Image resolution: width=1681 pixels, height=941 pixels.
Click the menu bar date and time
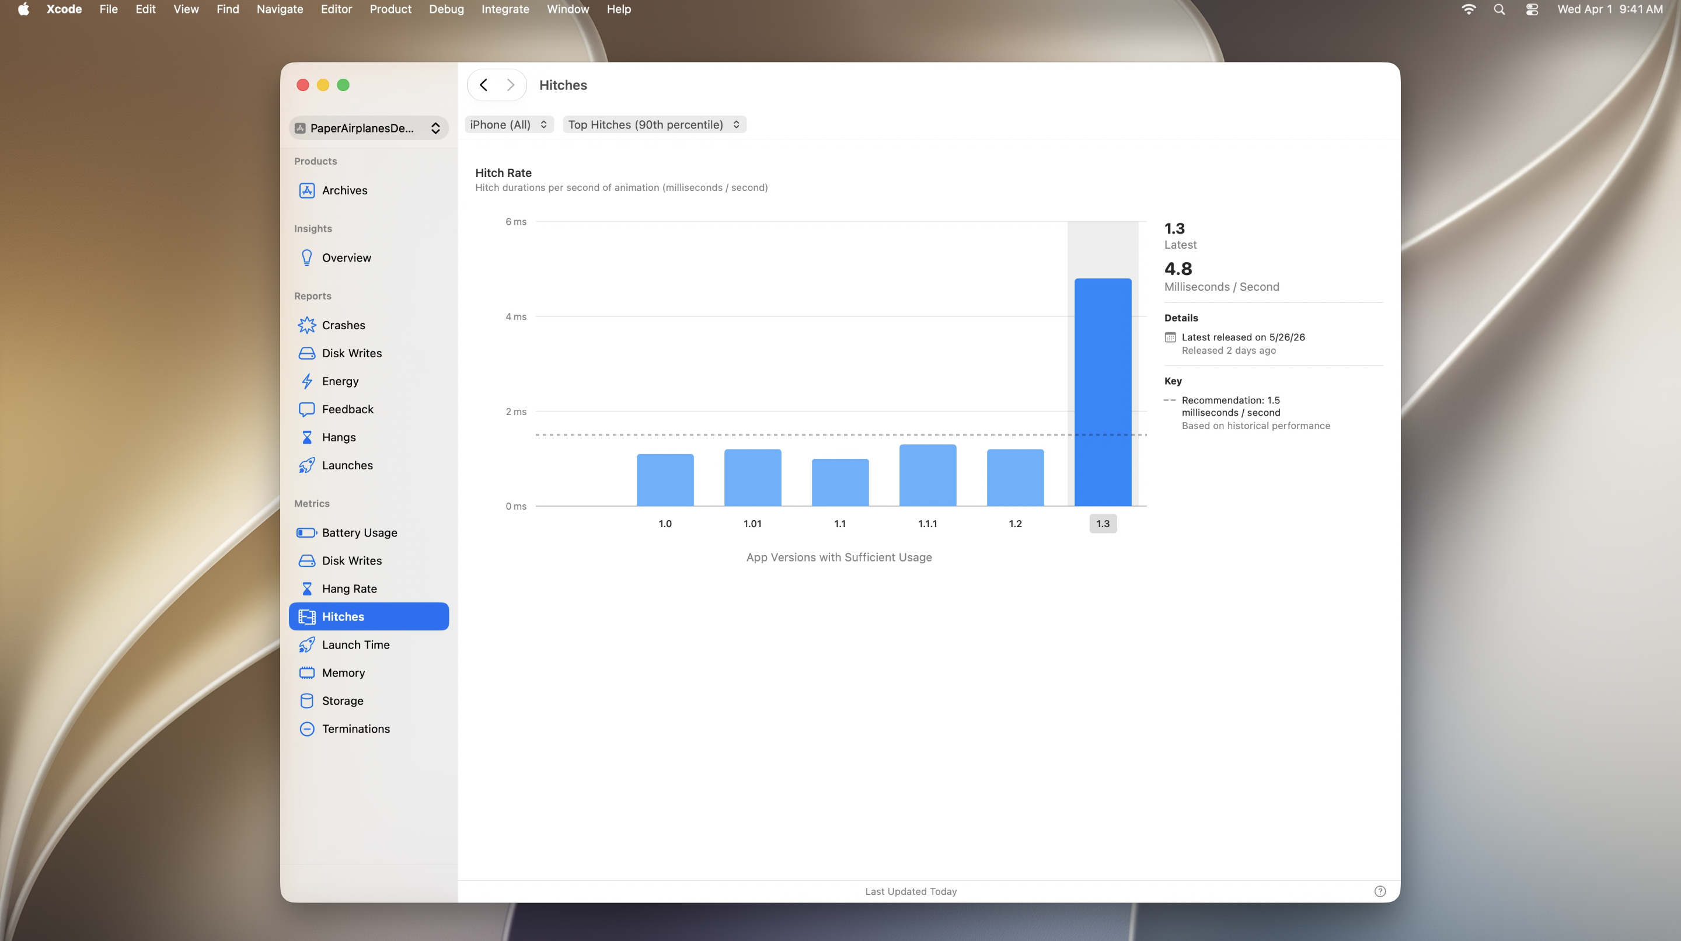tap(1610, 9)
